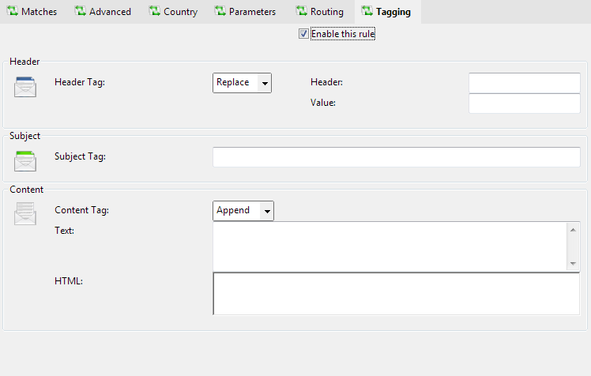Click the Text area scroll down arrow
591x376 pixels.
573,263
